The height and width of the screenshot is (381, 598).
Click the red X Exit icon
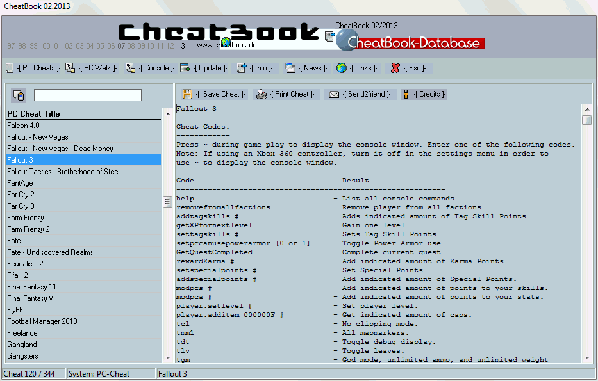pyautogui.click(x=395, y=69)
